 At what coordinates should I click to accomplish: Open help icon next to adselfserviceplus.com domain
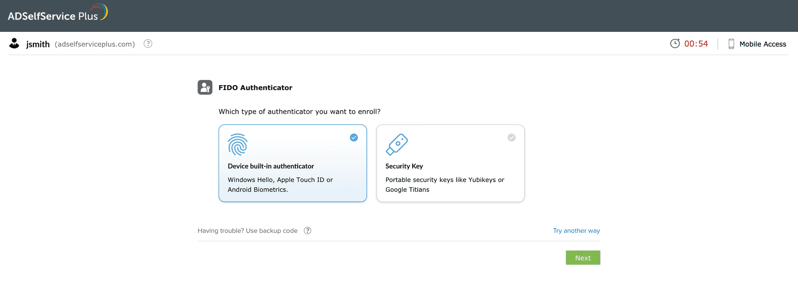[148, 44]
